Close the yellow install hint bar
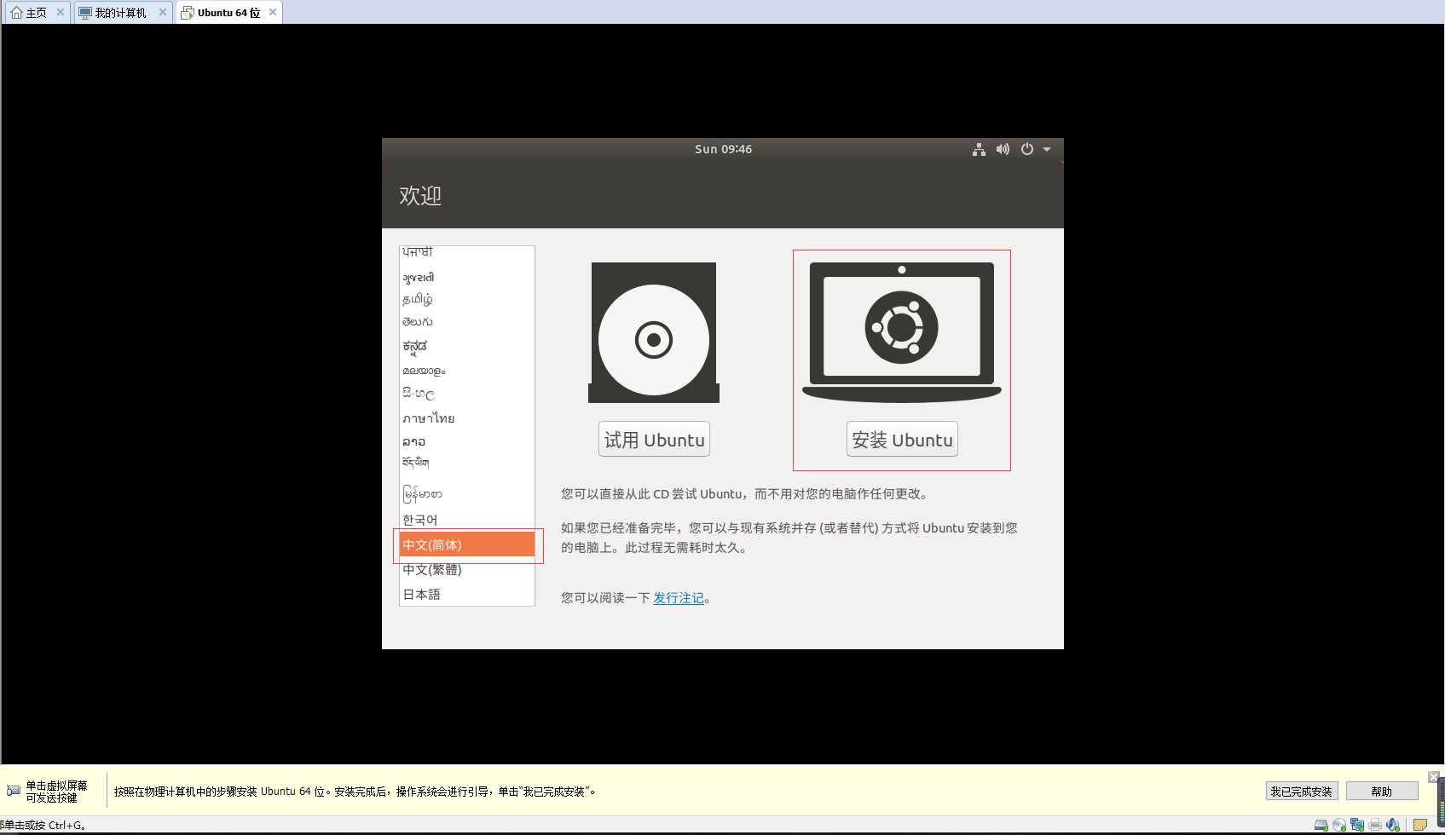Screen dimensions: 1445x835 coord(1434,777)
